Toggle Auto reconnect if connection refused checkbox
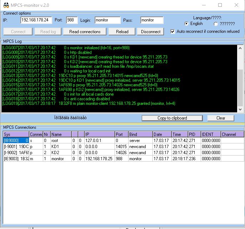 pyautogui.click(x=172, y=31)
